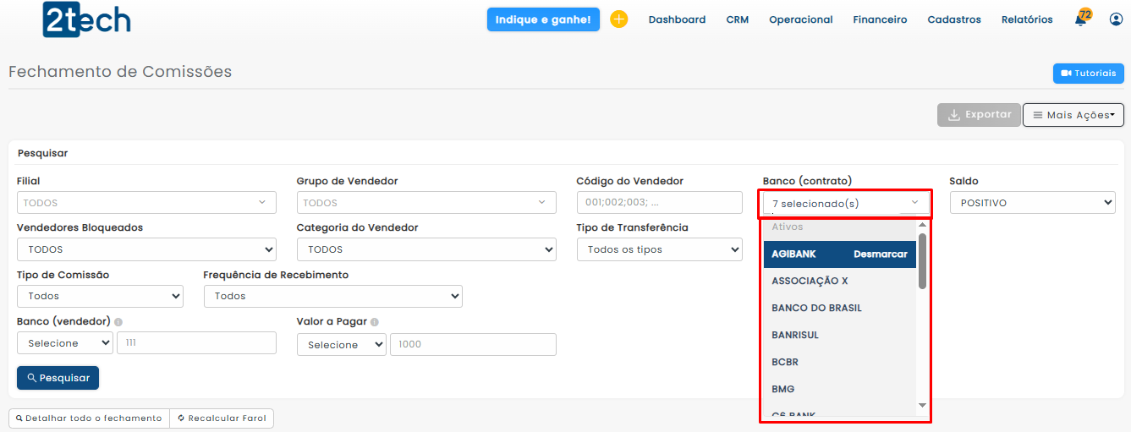Click the Indique e ganhe! button
This screenshot has width=1131, height=432.
coord(543,19)
